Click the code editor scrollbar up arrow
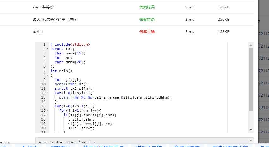269x147 pixels. (x=251, y=45)
